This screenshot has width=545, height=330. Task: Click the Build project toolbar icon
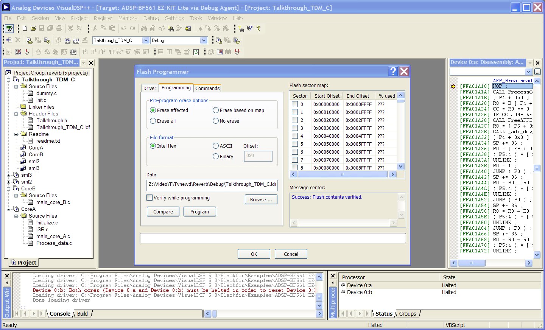coord(67,40)
